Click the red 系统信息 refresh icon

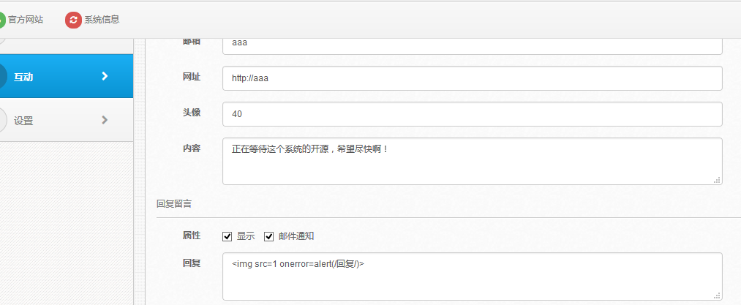point(73,20)
